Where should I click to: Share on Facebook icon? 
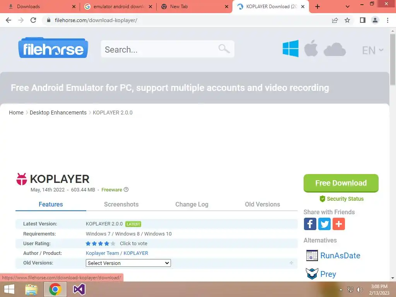(310, 224)
